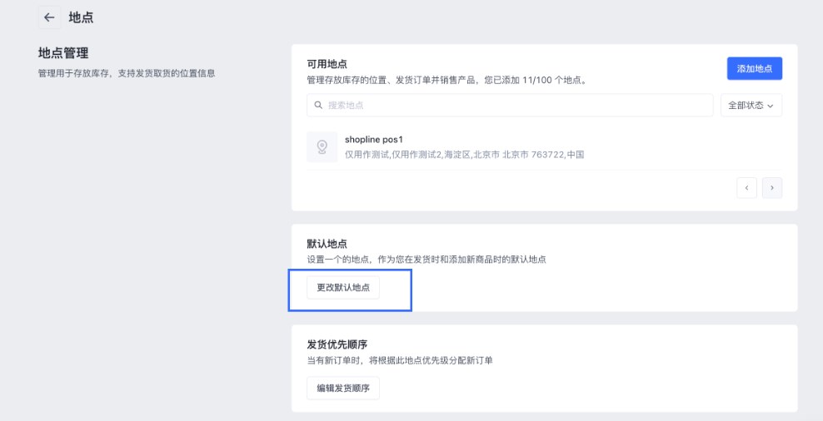Open the 全部状态 status filter dropdown
The width and height of the screenshot is (823, 421).
point(751,106)
